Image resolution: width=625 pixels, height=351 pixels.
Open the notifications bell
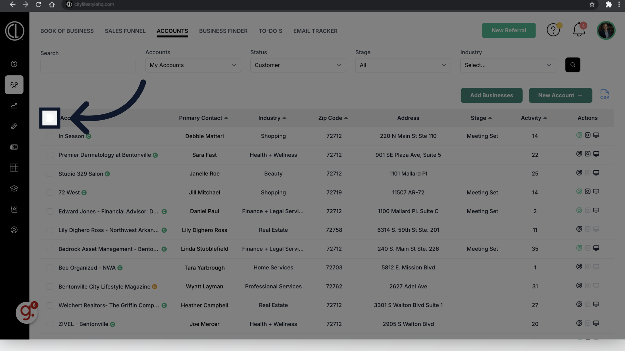(579, 30)
